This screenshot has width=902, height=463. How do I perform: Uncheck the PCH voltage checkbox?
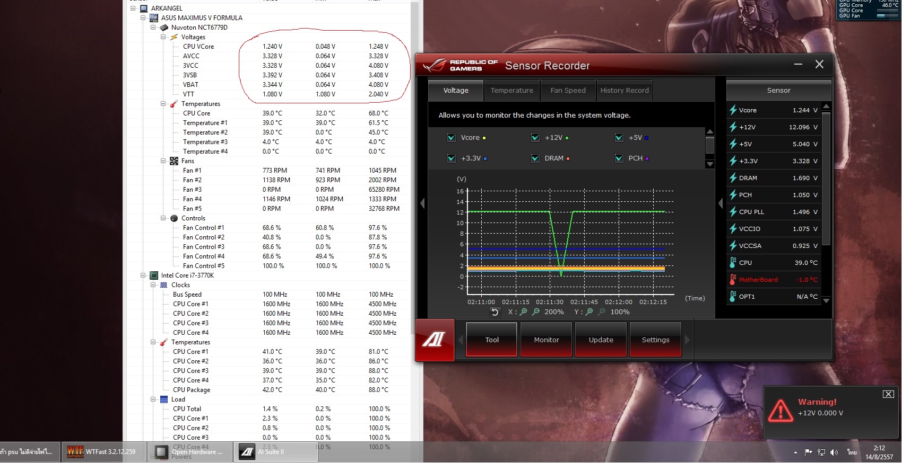pos(619,158)
